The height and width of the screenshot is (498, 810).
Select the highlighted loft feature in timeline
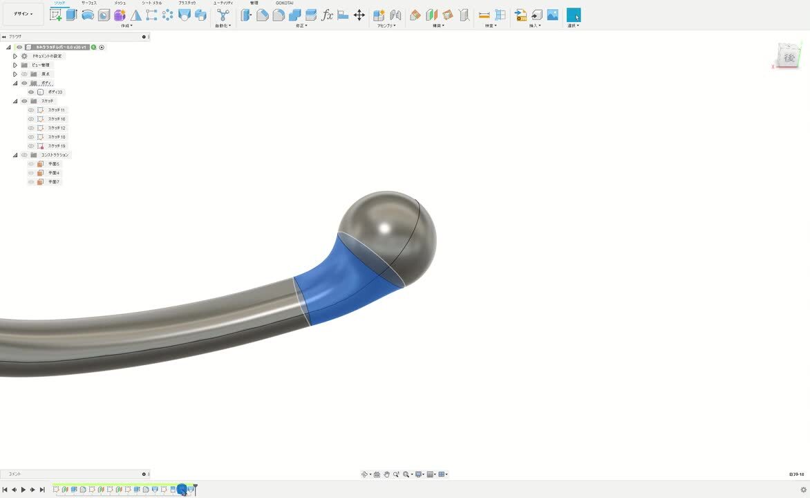(182, 489)
